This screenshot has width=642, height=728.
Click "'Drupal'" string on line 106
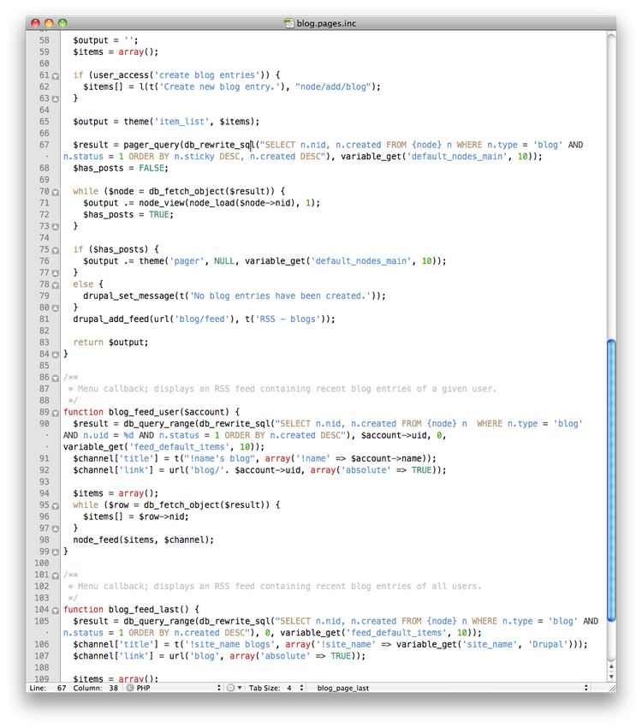tap(548, 644)
